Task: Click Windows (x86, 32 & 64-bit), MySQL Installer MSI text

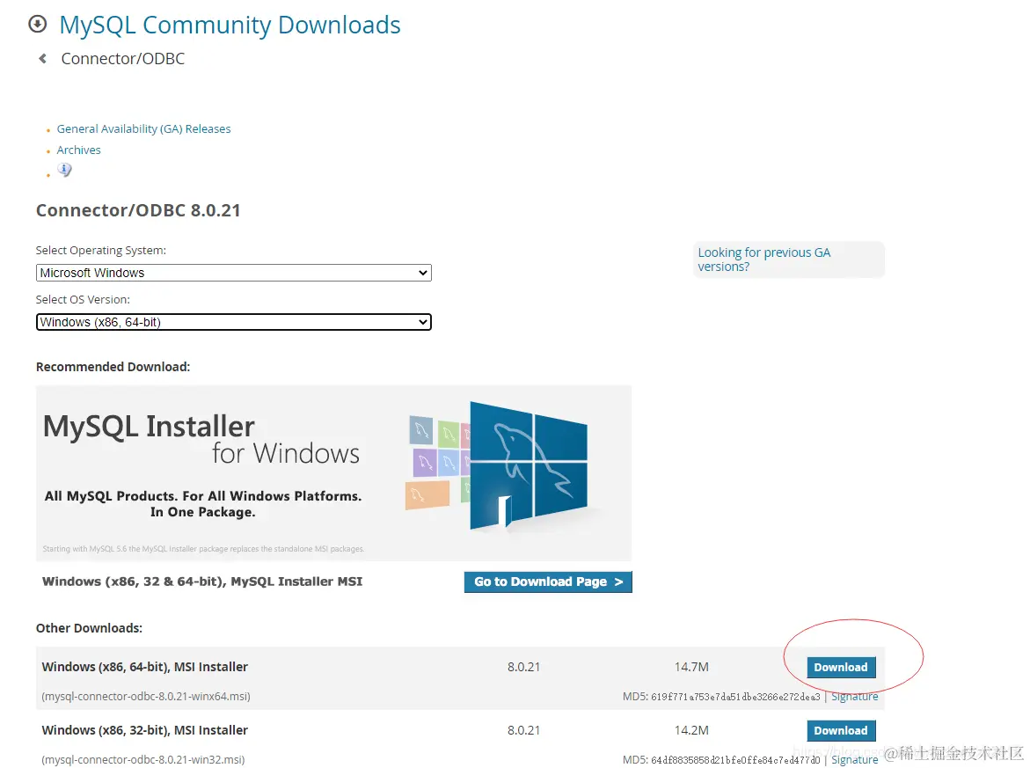Action: point(202,581)
